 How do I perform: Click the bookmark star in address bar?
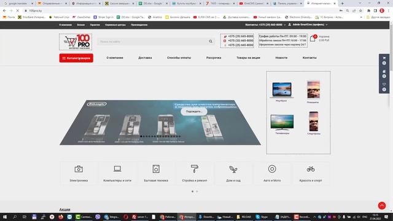pyautogui.click(x=360, y=11)
